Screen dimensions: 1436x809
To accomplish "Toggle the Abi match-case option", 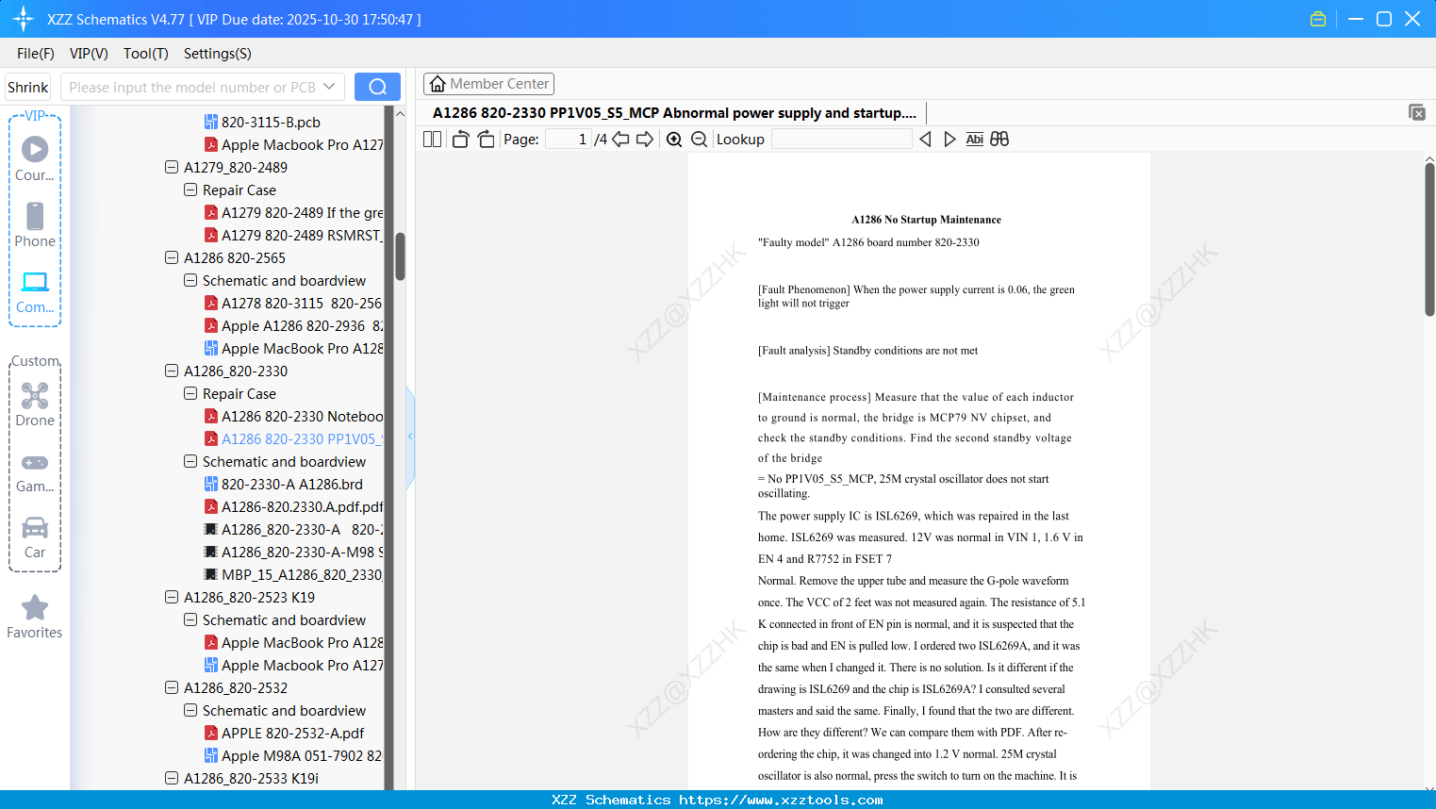I will [974, 140].
